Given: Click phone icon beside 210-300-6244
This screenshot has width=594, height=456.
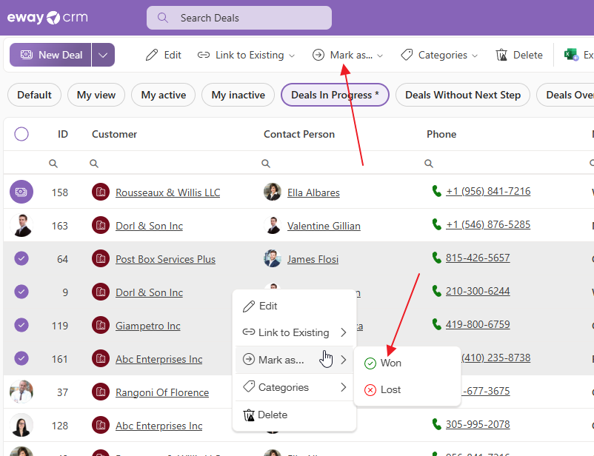Looking at the screenshot, I should point(437,291).
